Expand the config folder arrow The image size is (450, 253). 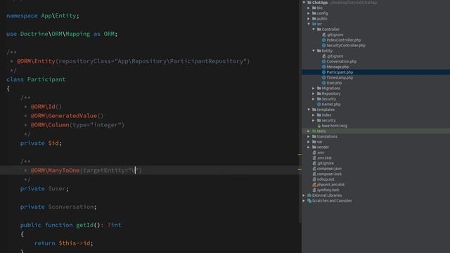309,13
